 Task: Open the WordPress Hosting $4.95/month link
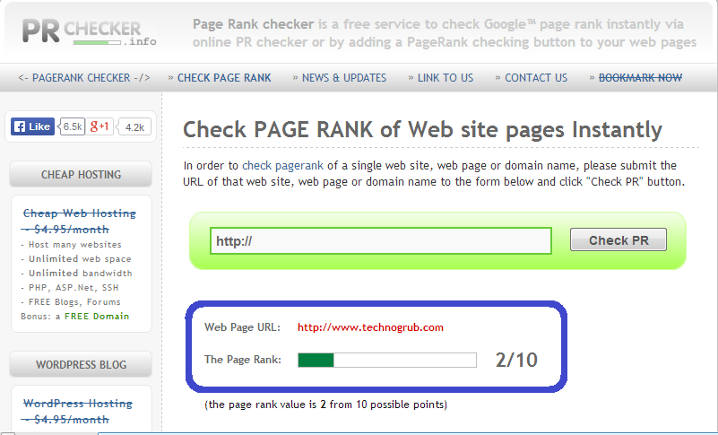pyautogui.click(x=77, y=411)
